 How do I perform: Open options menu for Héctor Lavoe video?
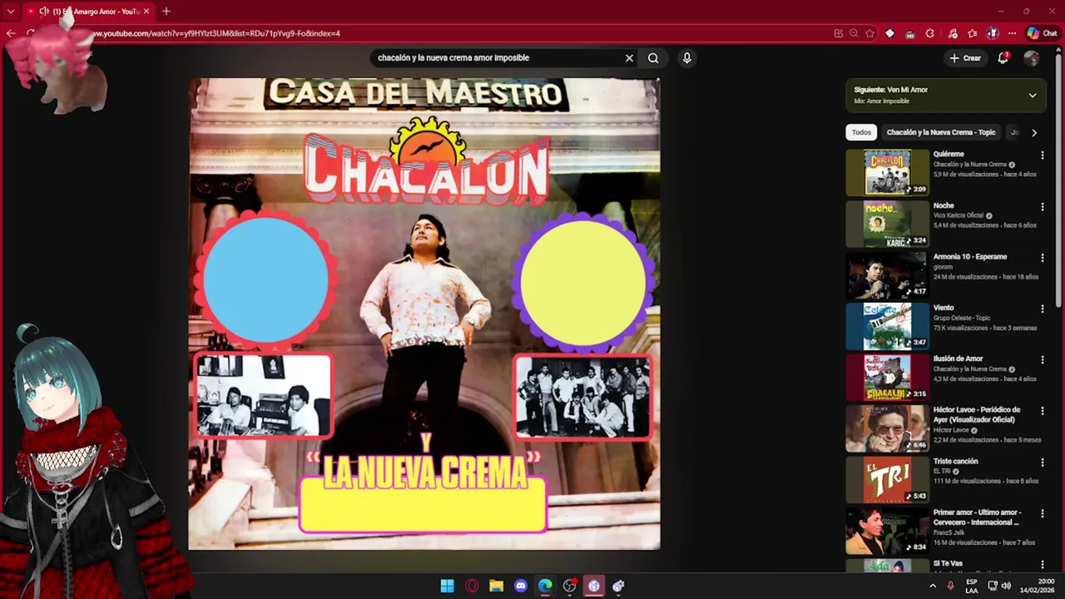pos(1042,411)
